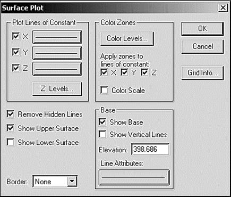Open Color Levels settings
The image size is (231, 197).
click(127, 38)
